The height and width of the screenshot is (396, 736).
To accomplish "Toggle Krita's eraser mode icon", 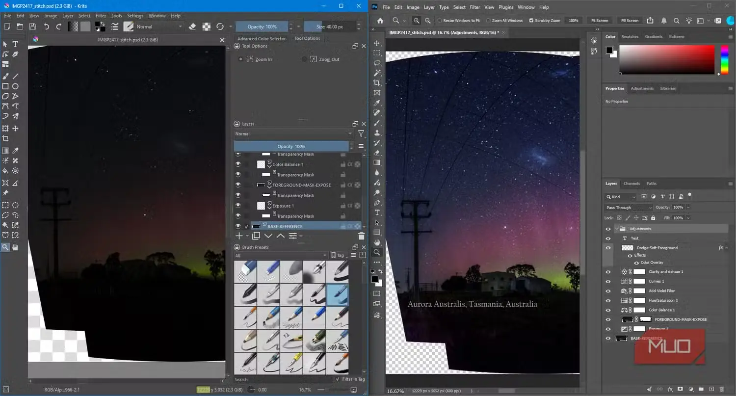I will coord(192,26).
